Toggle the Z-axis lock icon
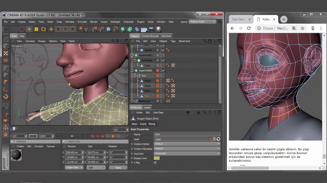Viewport: 327px width, 183px height. (73, 29)
